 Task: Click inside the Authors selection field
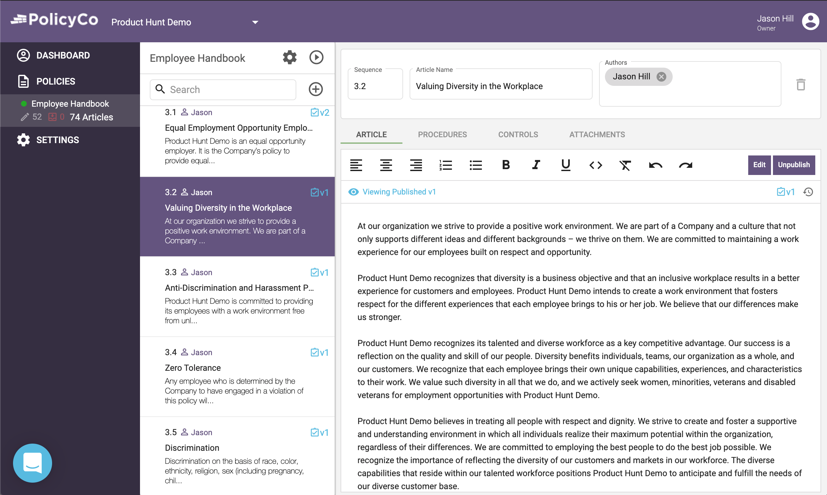pyautogui.click(x=718, y=90)
